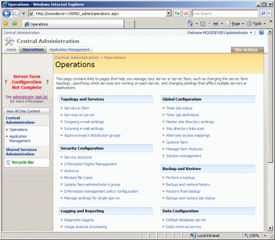Screen dimensions: 275x240
Task: Open Operations in the left navigation
Action: tap(18, 129)
